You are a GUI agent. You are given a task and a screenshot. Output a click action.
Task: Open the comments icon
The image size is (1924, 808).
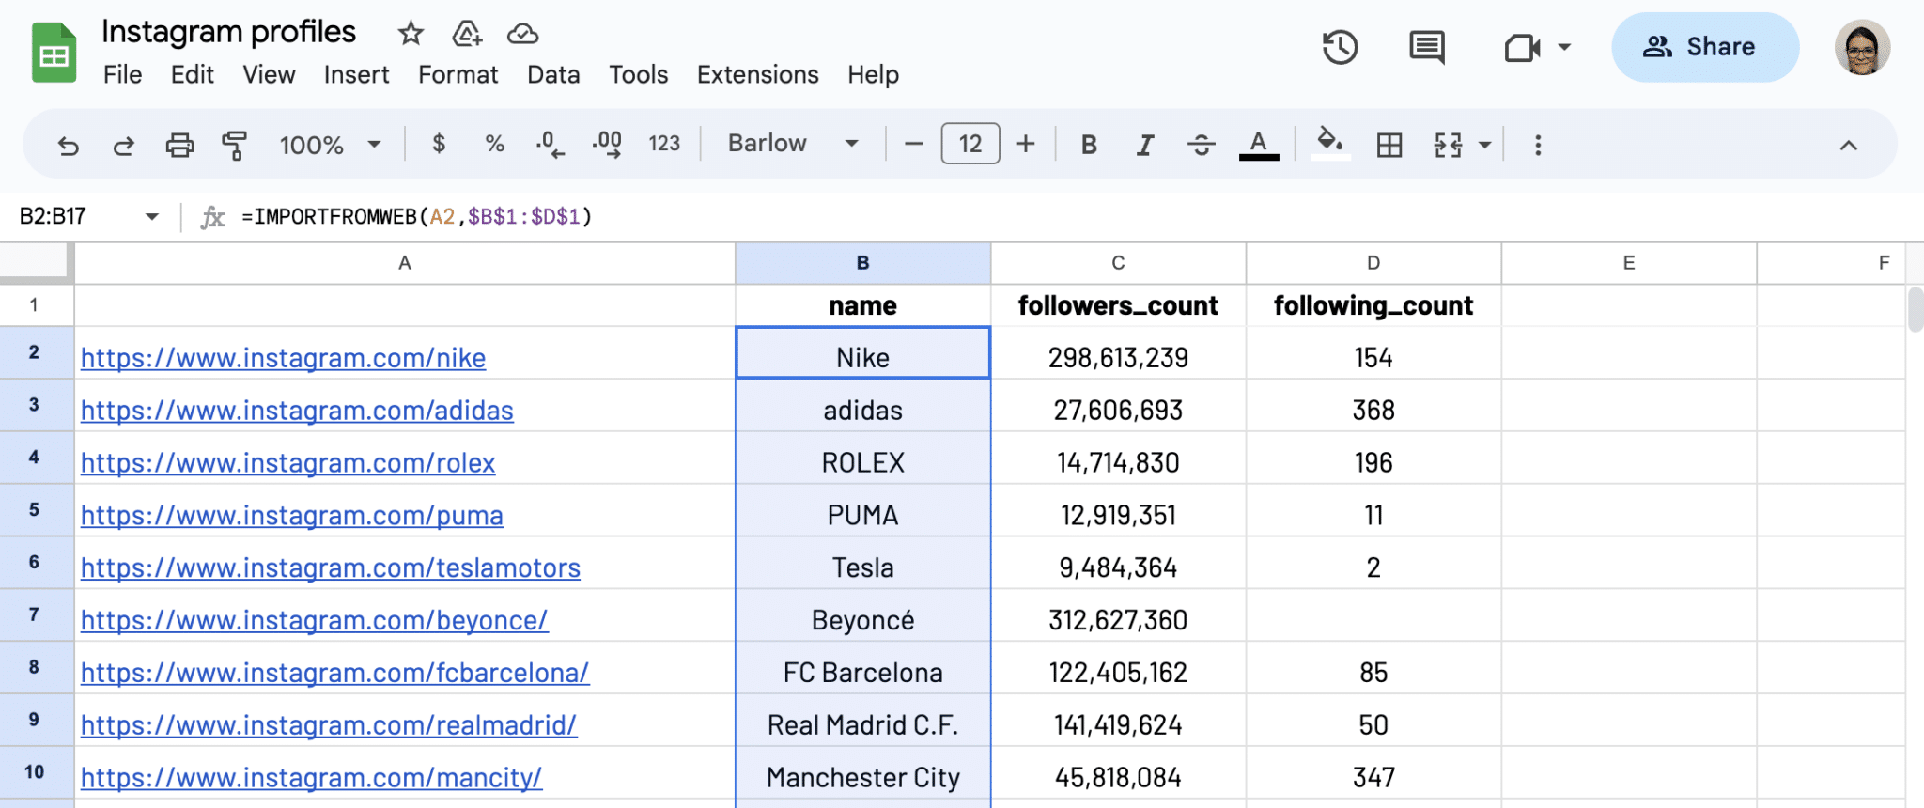click(x=1426, y=47)
